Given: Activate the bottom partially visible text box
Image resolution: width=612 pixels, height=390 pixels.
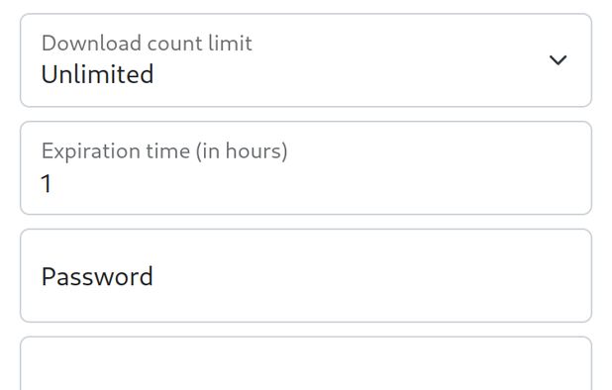Looking at the screenshot, I should click(x=306, y=363).
